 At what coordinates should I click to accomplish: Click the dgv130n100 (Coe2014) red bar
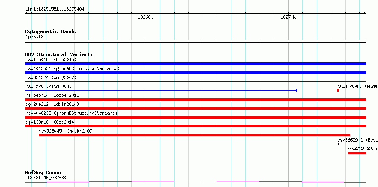195,126
